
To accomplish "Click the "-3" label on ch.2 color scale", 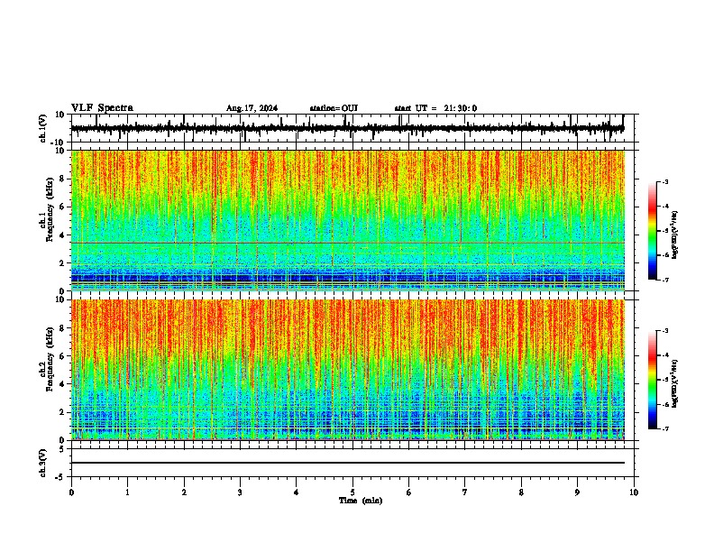I will (664, 331).
